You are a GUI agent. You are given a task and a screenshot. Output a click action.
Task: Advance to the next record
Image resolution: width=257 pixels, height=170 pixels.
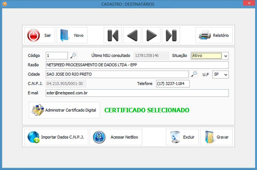point(152,35)
